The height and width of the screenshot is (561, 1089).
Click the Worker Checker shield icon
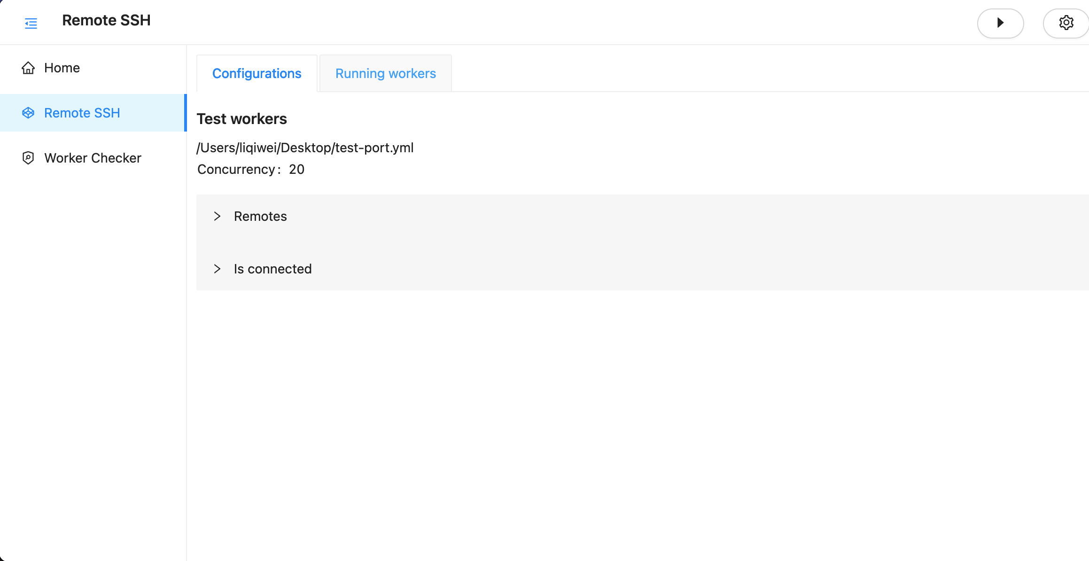coord(28,158)
